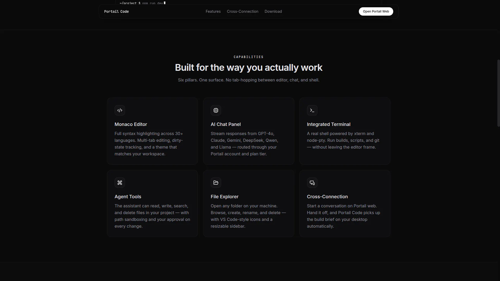Click the 'Six pillars. One surface.' subtitle
The height and width of the screenshot is (281, 500).
pyautogui.click(x=248, y=80)
